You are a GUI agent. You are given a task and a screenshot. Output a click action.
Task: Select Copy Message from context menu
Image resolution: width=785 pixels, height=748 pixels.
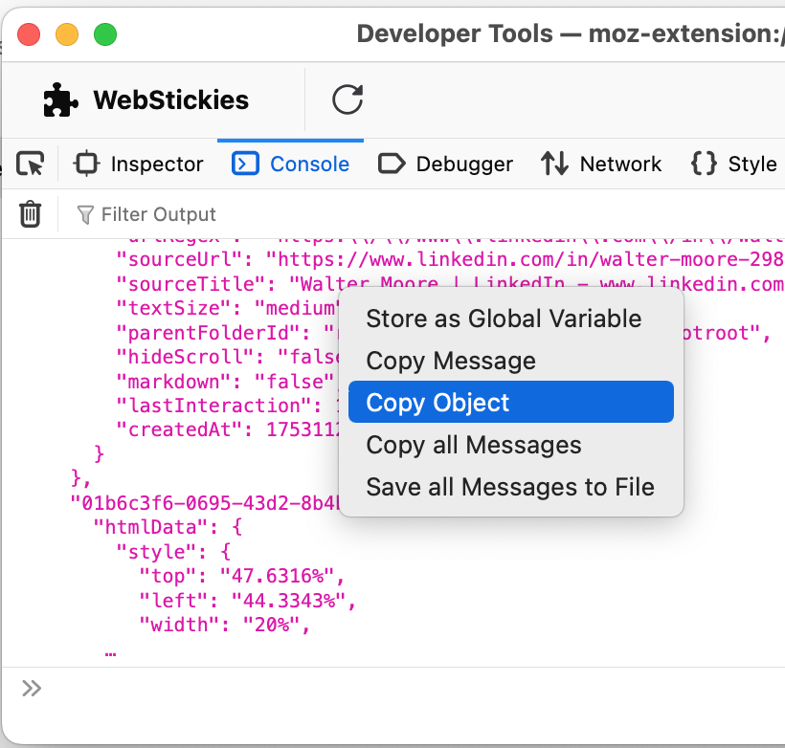(x=451, y=361)
